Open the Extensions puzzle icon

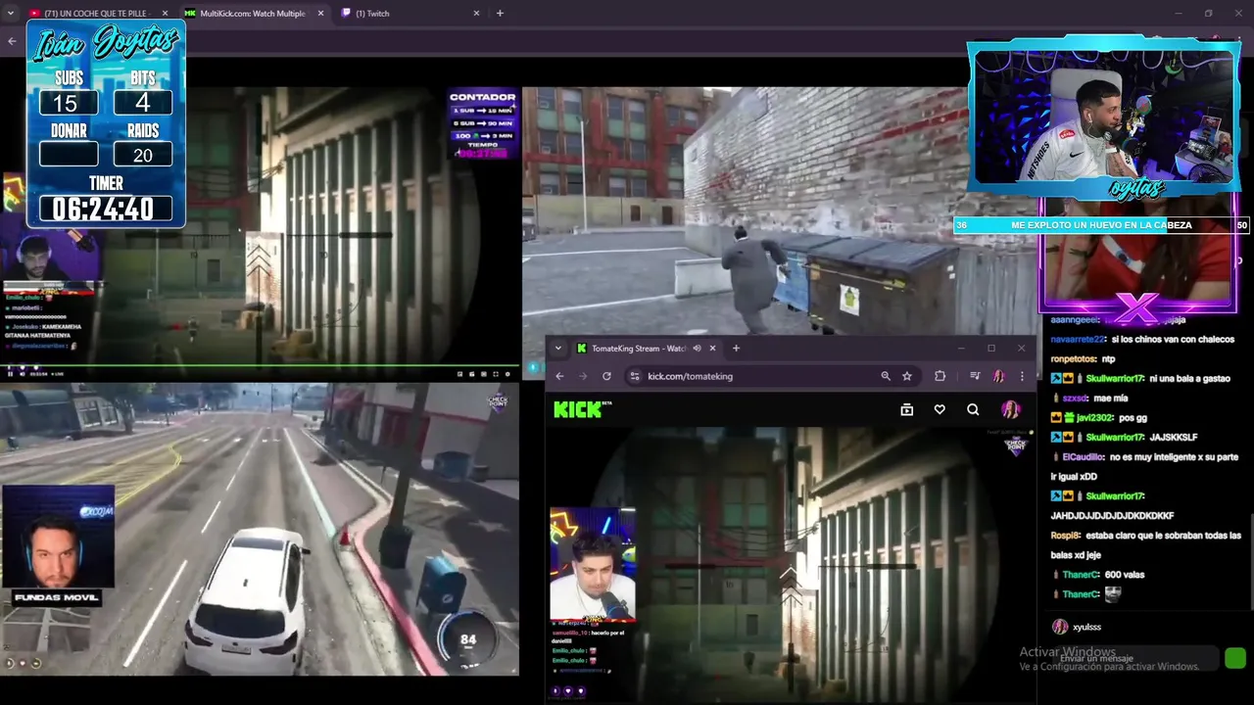(940, 376)
